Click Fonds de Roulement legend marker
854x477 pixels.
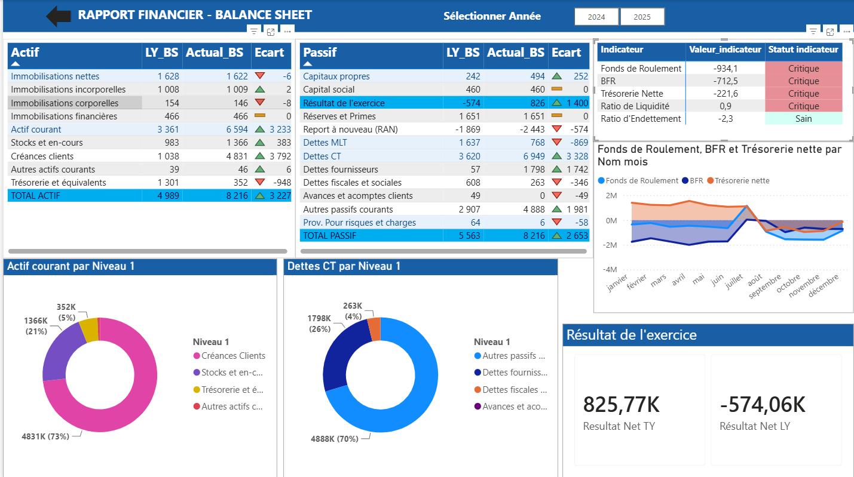pos(601,180)
